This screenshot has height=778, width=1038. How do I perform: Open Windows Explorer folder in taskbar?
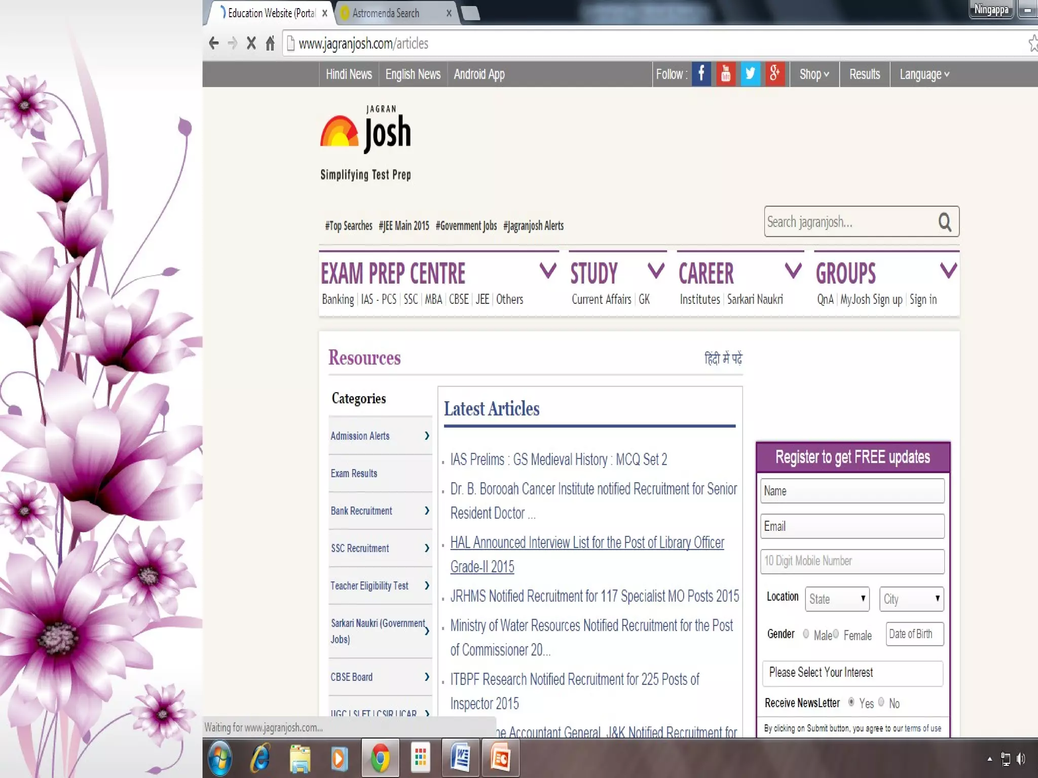300,758
